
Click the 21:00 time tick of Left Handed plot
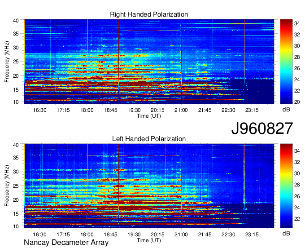coord(181,235)
